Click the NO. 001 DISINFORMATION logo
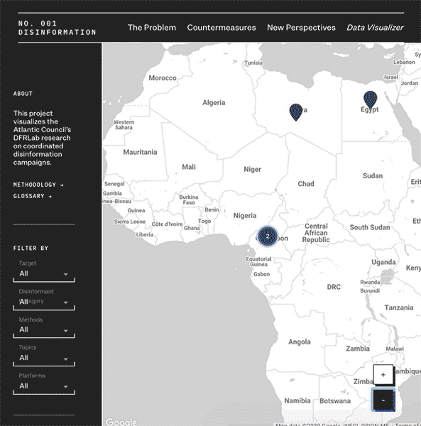The image size is (421, 426). point(57,28)
